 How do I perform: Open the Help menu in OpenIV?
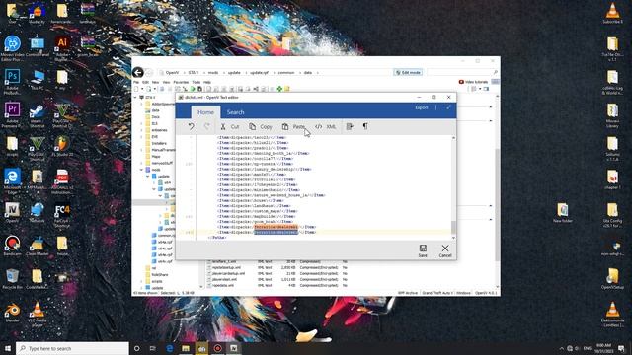[207, 82]
